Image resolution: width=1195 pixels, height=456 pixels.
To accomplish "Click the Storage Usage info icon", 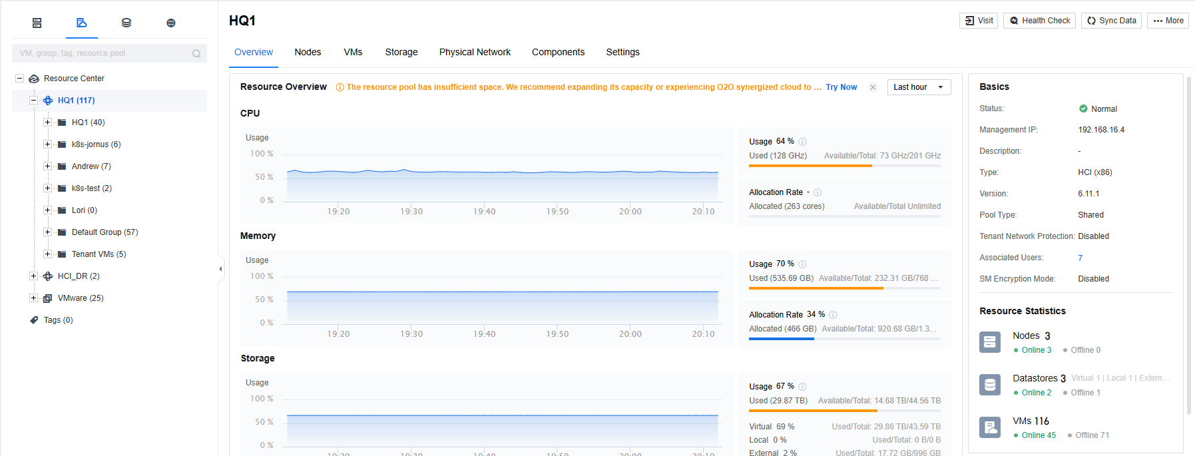I will 802,387.
